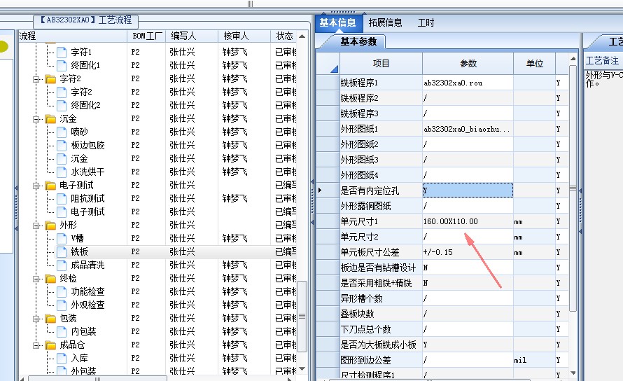Collapse the 字符2 tree node
The image size is (623, 381).
click(x=36, y=79)
